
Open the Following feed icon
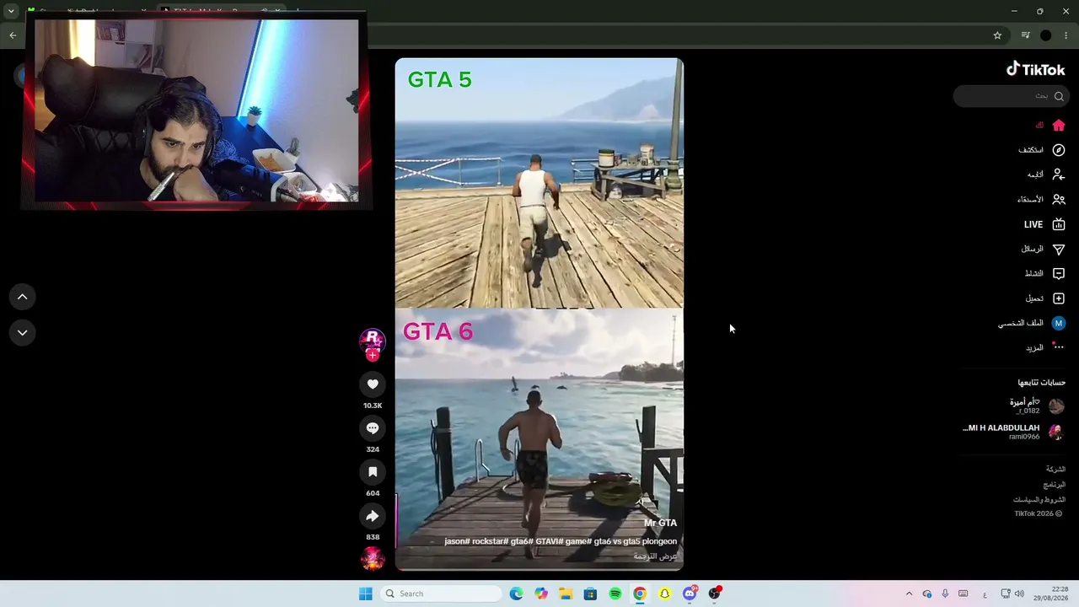click(x=1059, y=175)
